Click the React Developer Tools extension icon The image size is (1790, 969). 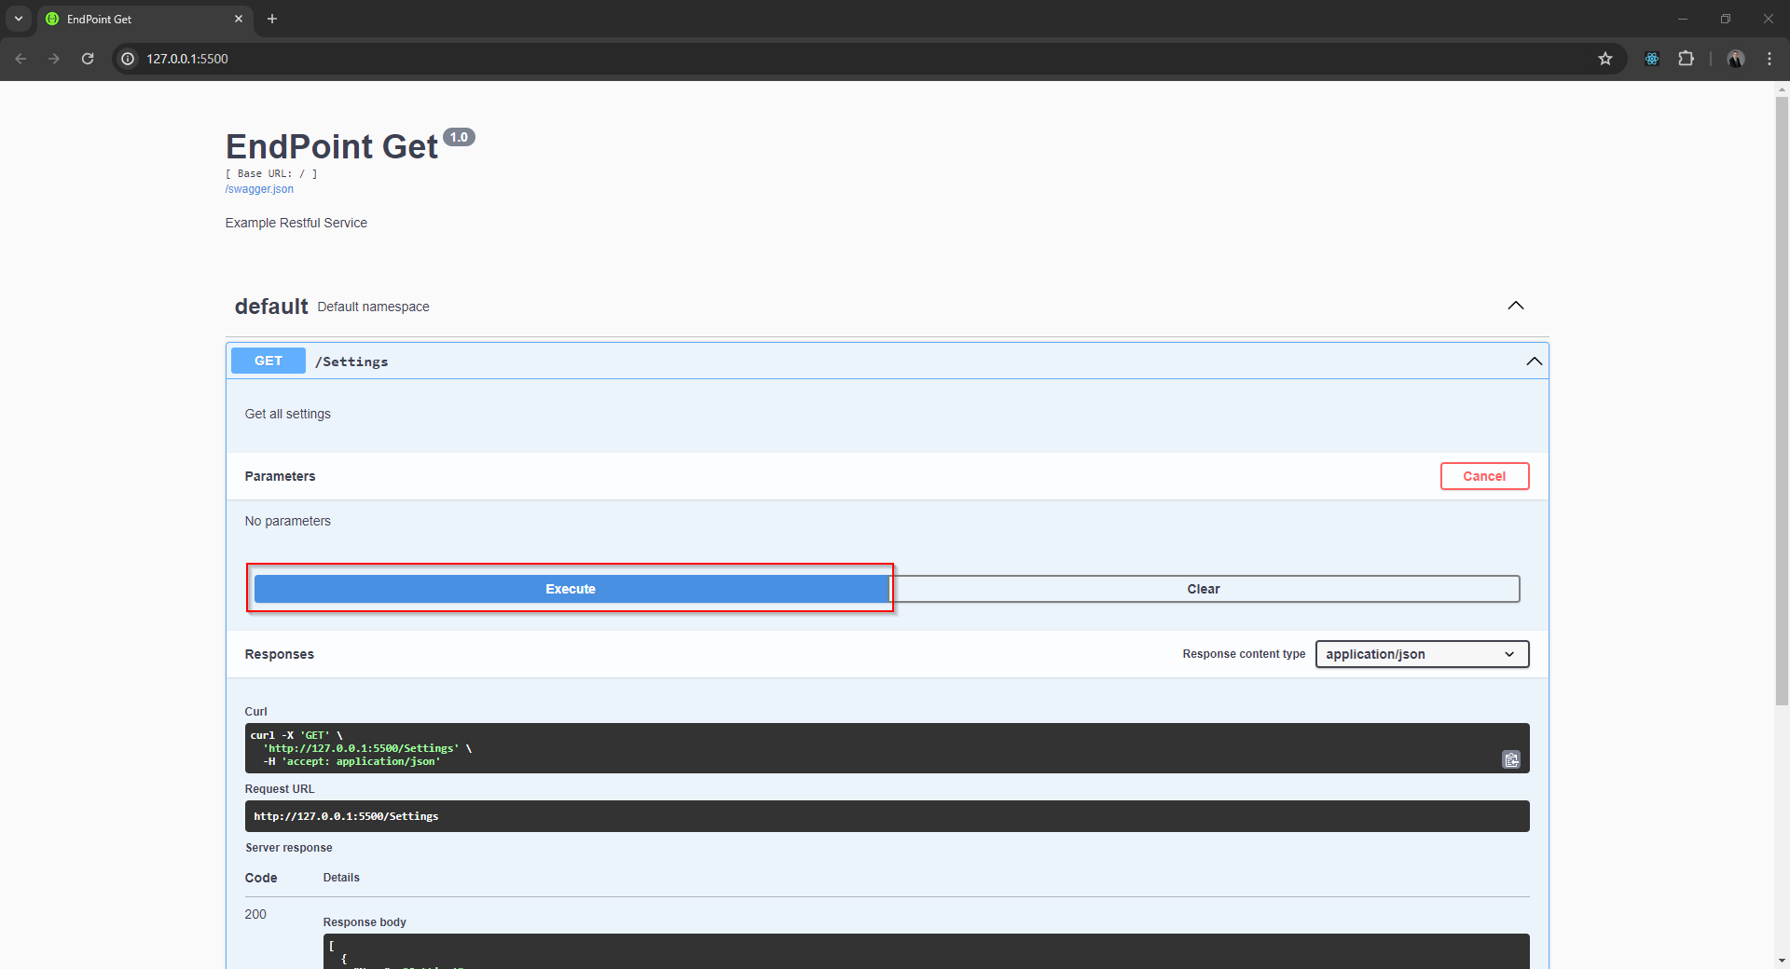(1651, 59)
